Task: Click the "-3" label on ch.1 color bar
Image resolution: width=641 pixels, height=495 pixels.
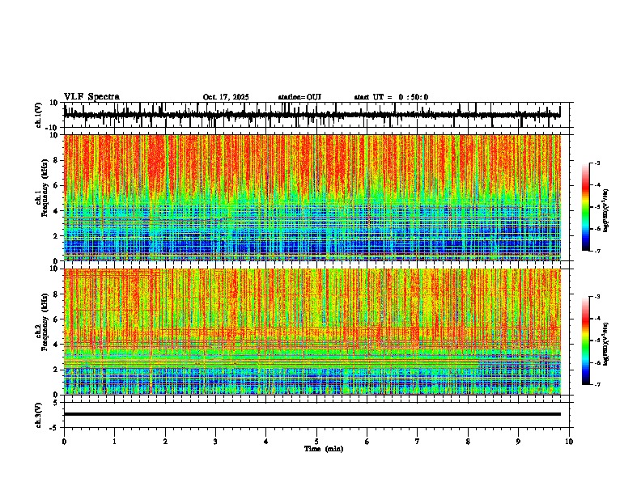Action: [x=596, y=163]
